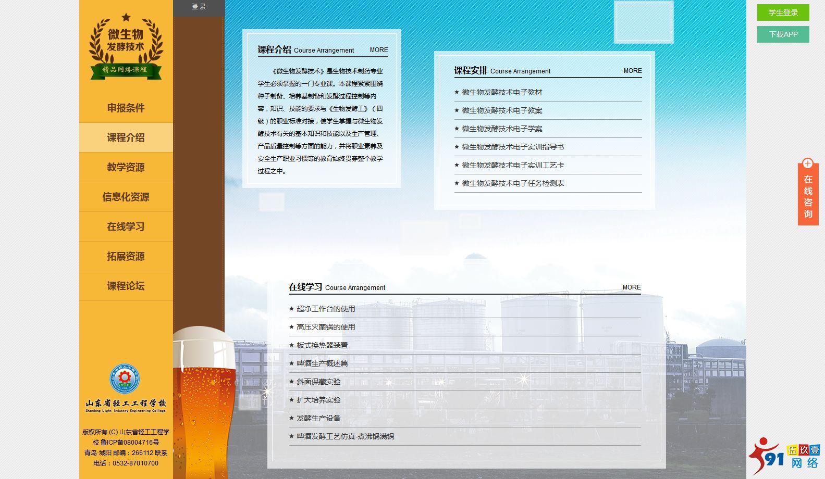Viewport: 825px width, 479px height.
Task: Open the 在线学习 sidebar item
Action: coord(126,226)
